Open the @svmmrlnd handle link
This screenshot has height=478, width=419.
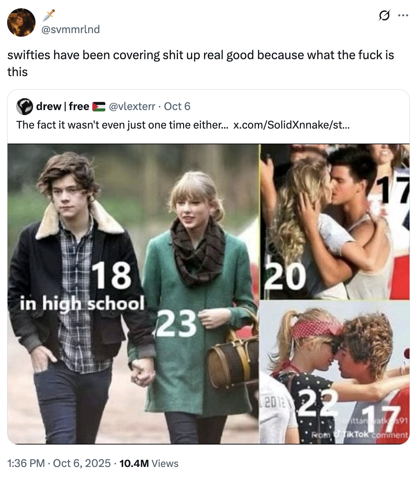[71, 30]
